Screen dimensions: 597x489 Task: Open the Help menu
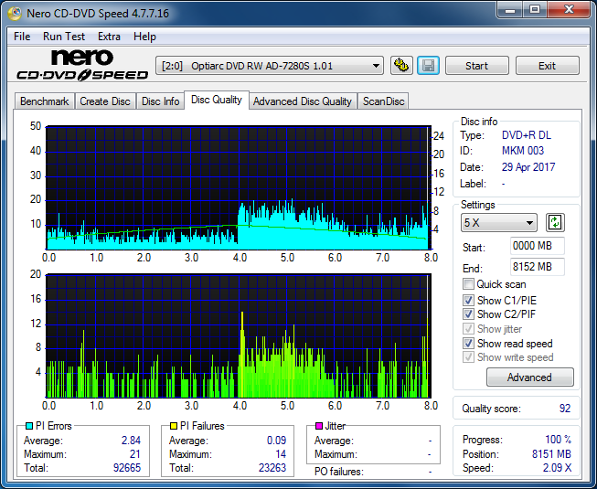[144, 37]
